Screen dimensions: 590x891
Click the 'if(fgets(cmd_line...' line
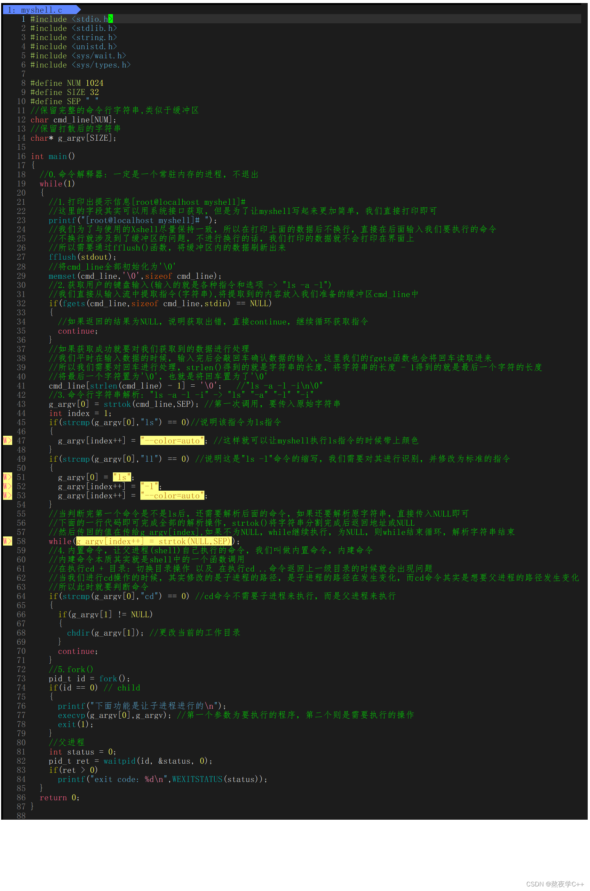tap(160, 303)
